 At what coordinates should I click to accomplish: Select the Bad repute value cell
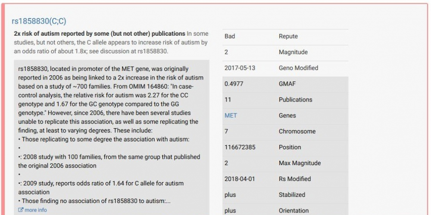[230, 36]
